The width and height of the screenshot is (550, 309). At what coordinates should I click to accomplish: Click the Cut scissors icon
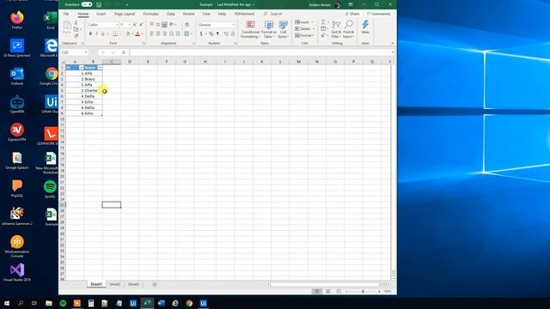[x=76, y=23]
